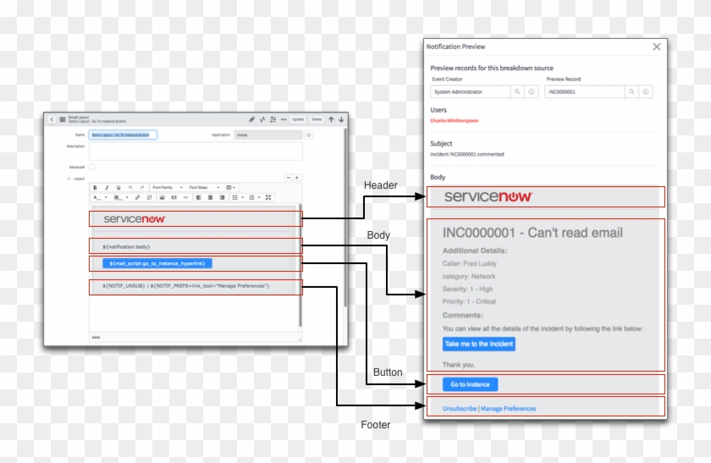
Task: Open the Font Family dropdown
Action: coord(167,187)
